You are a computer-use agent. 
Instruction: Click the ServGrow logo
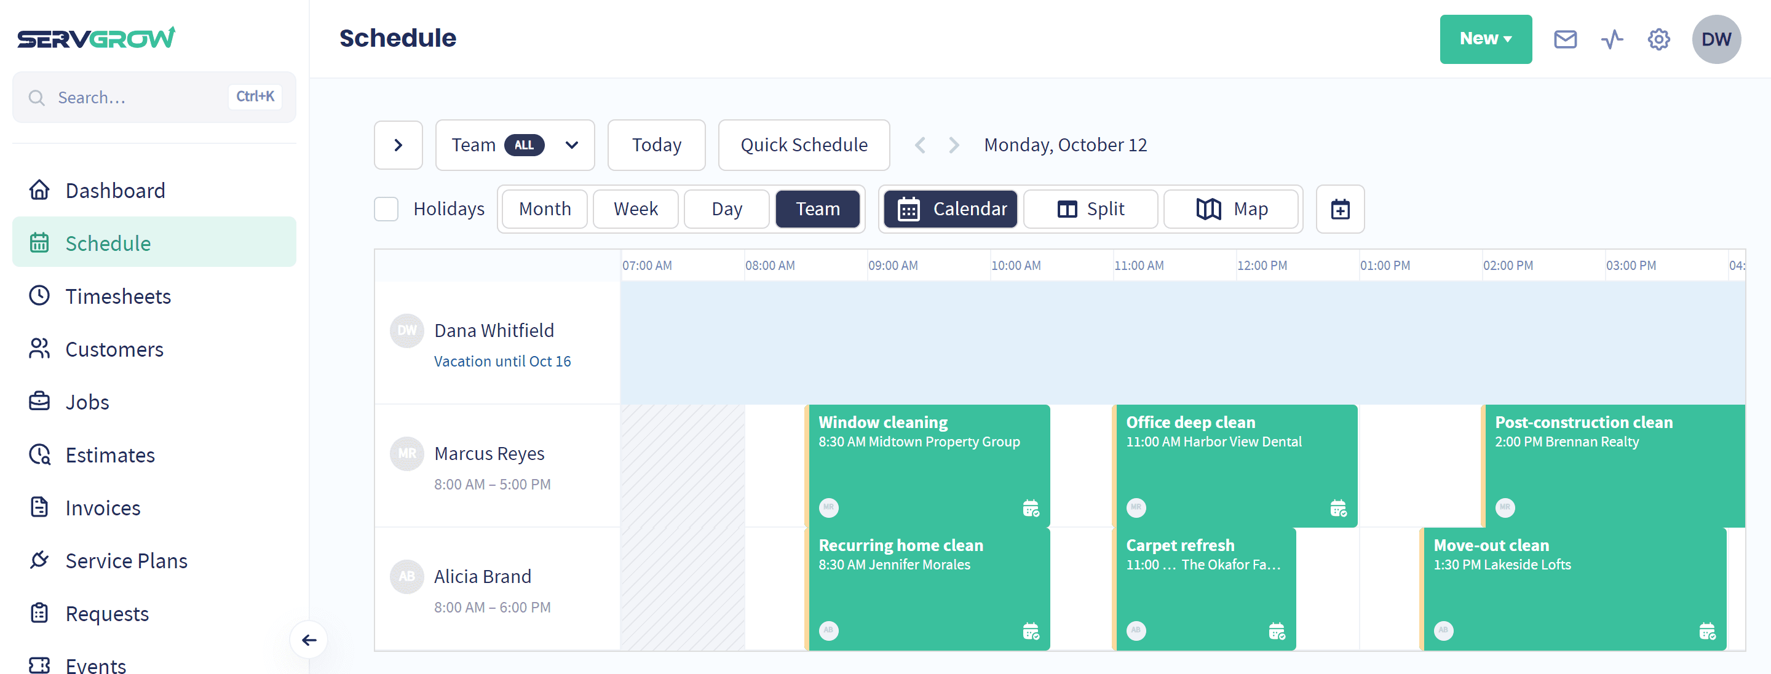[x=97, y=38]
